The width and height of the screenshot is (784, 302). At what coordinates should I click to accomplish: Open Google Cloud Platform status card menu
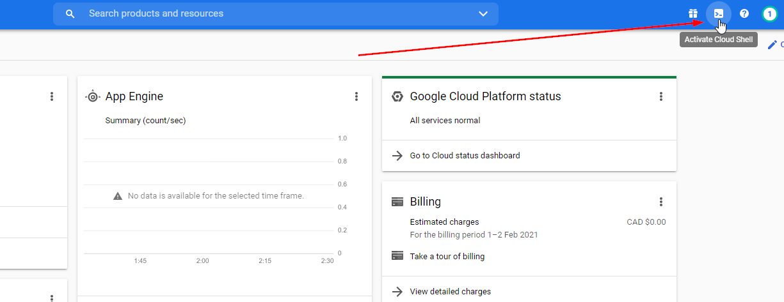pyautogui.click(x=661, y=96)
